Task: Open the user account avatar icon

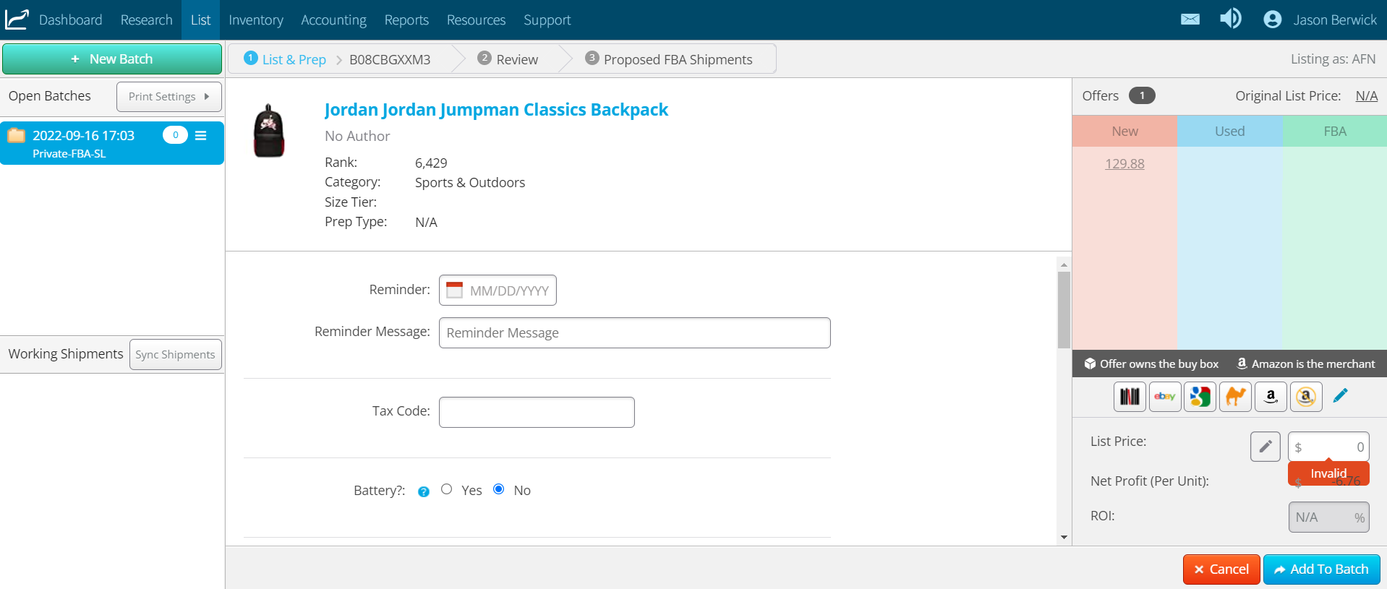Action: [1273, 20]
